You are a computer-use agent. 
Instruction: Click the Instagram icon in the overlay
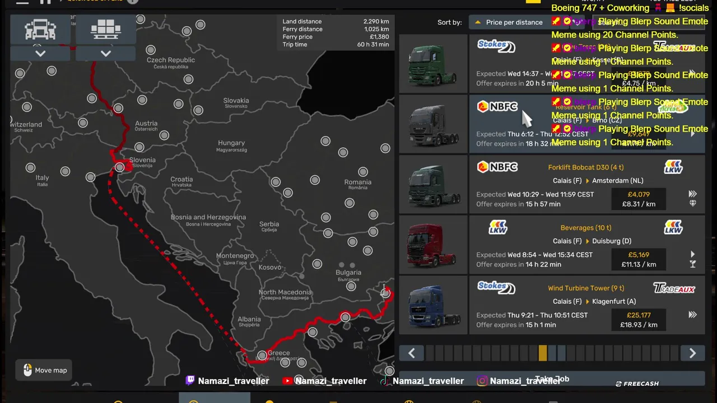[x=482, y=381]
